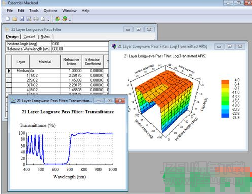
Task: Click the Print Preview toolbar icon
Action: [43, 19]
